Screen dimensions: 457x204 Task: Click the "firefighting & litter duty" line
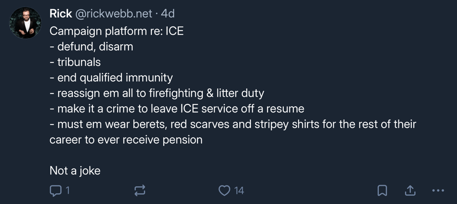click(x=157, y=93)
